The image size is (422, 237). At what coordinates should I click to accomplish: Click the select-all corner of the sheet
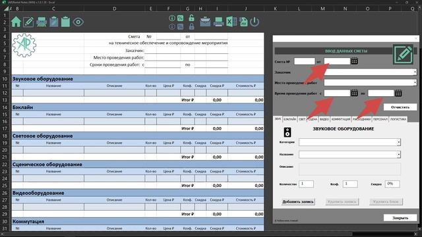tap(5, 9)
